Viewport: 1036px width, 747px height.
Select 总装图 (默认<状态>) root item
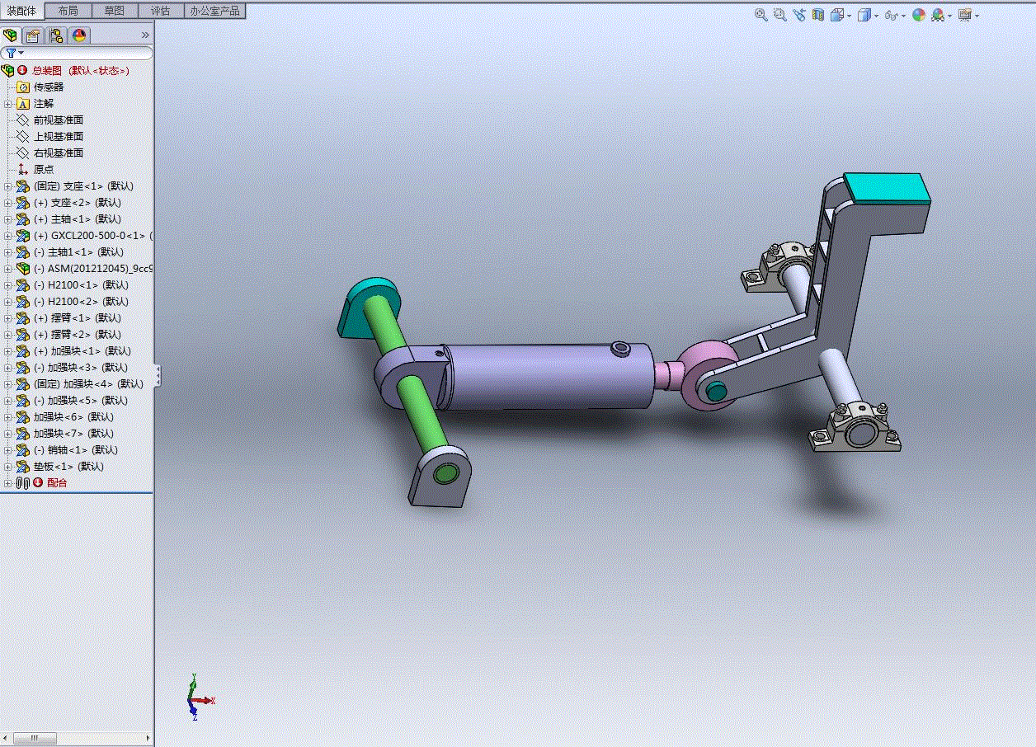coord(81,71)
